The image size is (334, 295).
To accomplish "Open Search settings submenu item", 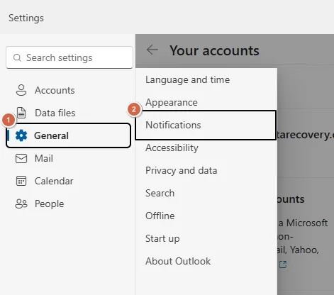I will (x=206, y=193).
